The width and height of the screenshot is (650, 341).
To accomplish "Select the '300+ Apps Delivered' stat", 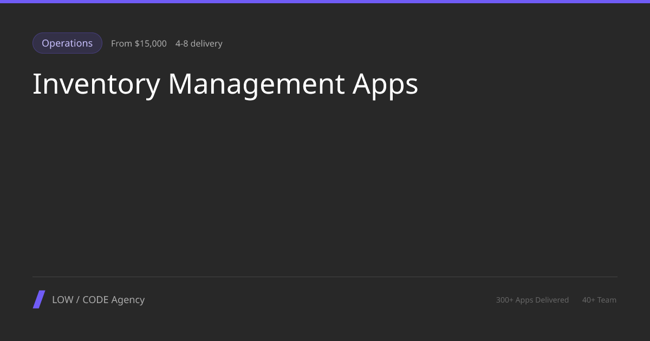I will [532, 300].
